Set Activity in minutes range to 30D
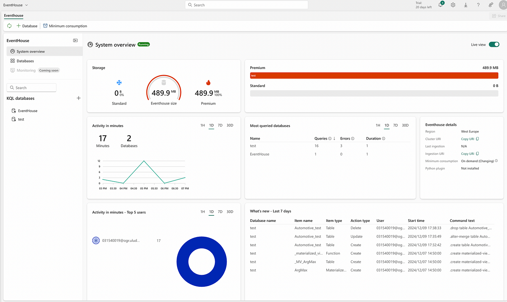Screen dimensions: 507x302 [230, 125]
